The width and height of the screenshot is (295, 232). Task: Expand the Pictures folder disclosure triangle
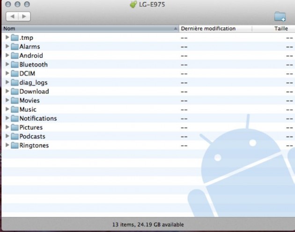coord(7,127)
